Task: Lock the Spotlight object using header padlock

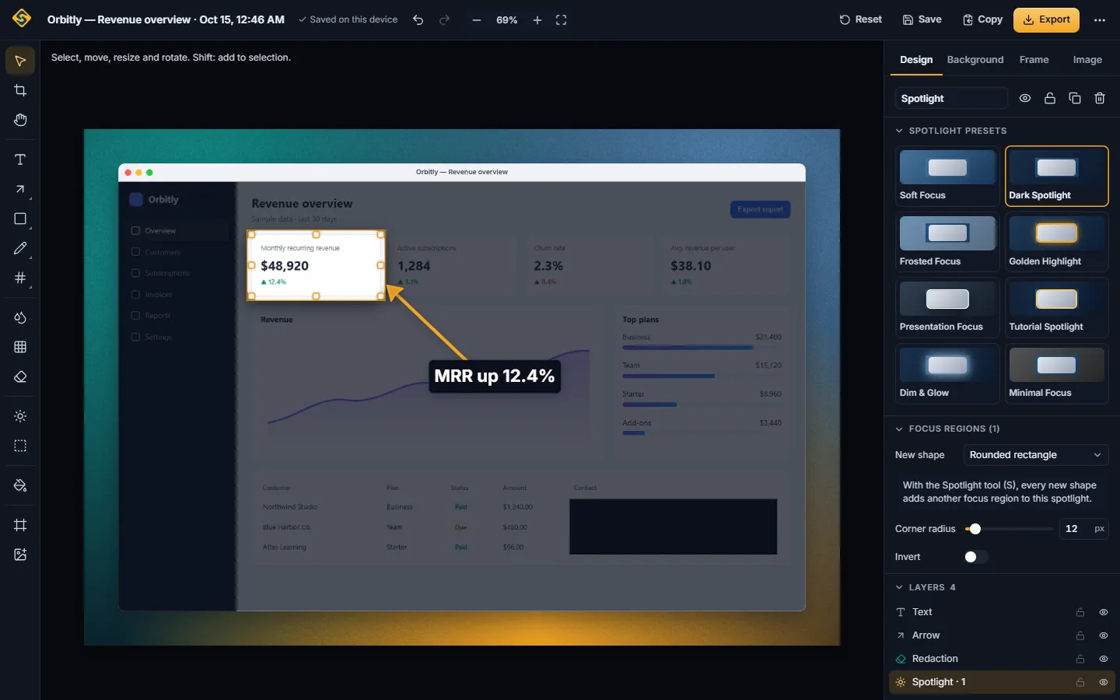Action: point(1050,98)
